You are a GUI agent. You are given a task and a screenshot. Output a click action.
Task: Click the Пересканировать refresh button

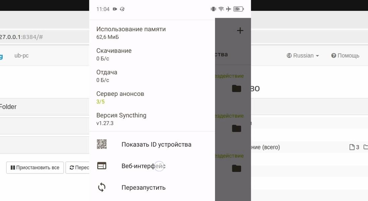[77, 167]
